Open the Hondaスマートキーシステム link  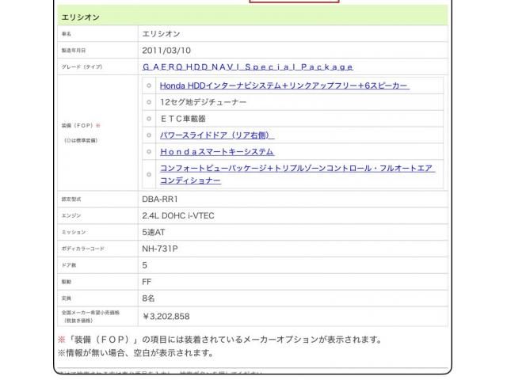tap(217, 151)
